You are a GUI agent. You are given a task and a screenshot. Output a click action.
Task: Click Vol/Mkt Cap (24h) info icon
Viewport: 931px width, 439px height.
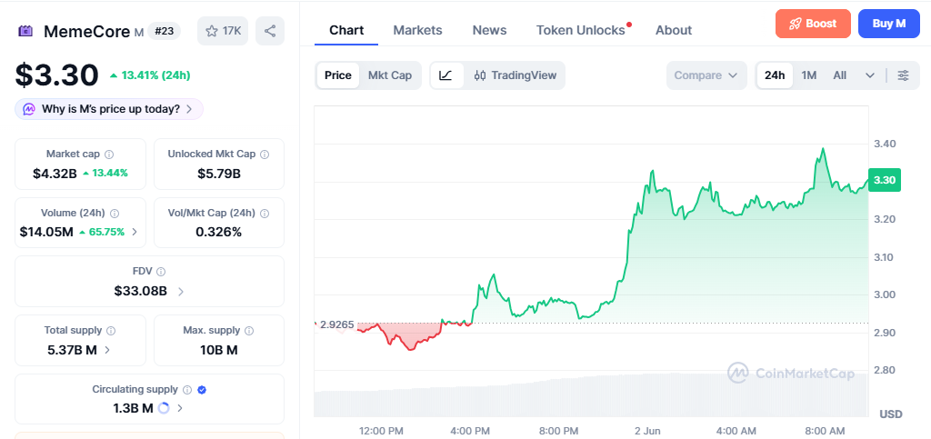(265, 213)
